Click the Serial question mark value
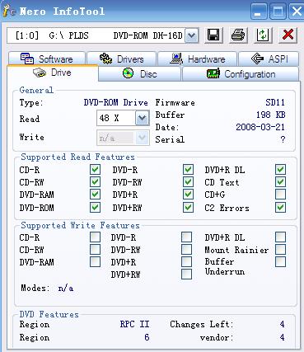The width and height of the screenshot is (304, 352). coord(283,139)
